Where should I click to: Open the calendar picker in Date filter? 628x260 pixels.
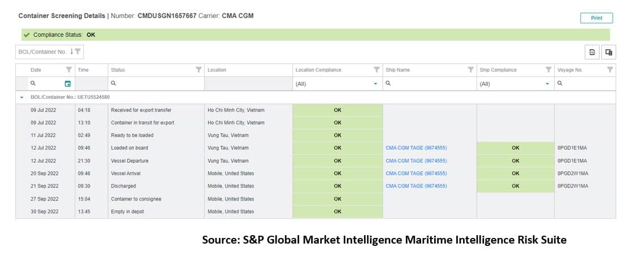pyautogui.click(x=68, y=84)
